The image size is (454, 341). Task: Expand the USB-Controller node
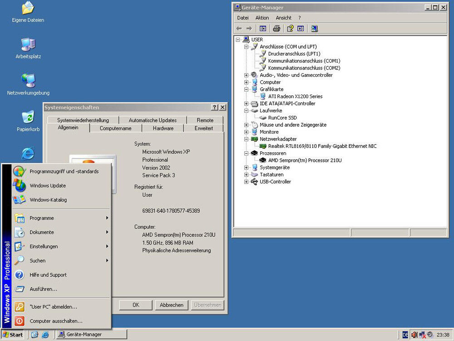246,181
